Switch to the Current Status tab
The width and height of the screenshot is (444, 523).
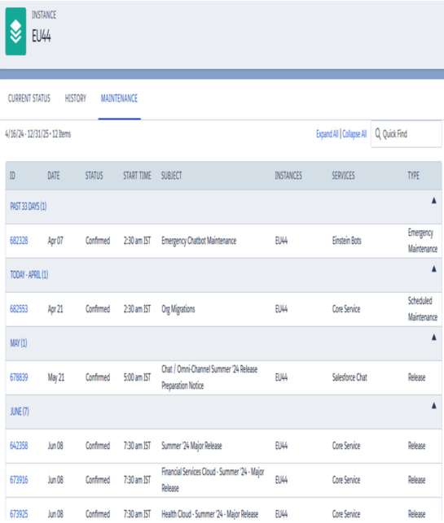29,98
